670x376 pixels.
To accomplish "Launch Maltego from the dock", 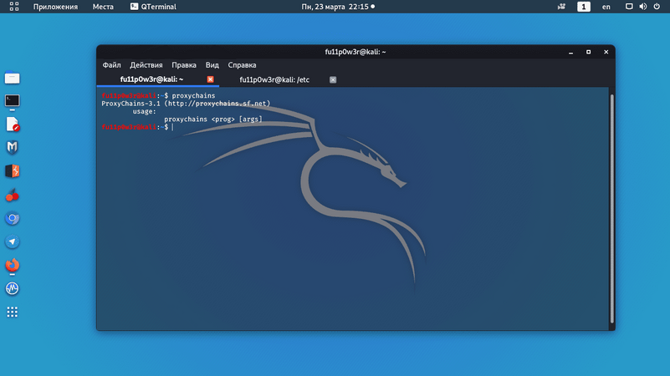I will coord(13,148).
